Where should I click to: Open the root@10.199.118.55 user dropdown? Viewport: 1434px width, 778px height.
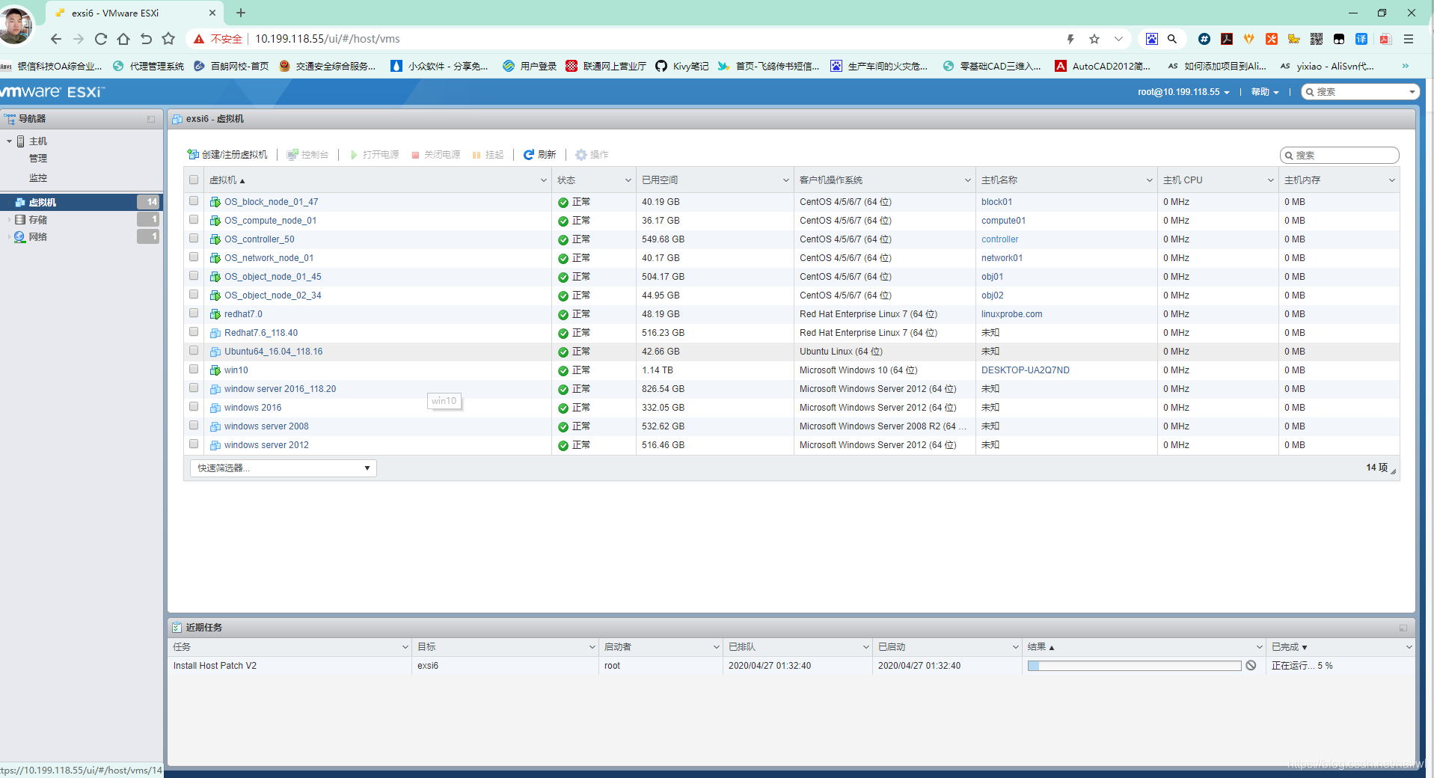point(1183,92)
